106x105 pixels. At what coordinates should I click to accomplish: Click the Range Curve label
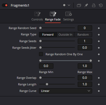click(x=28, y=91)
